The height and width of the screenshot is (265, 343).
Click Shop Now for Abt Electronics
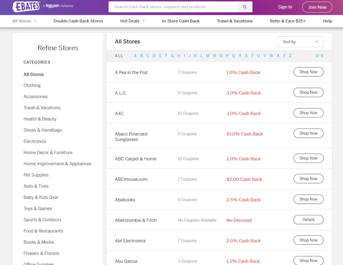pyautogui.click(x=308, y=240)
